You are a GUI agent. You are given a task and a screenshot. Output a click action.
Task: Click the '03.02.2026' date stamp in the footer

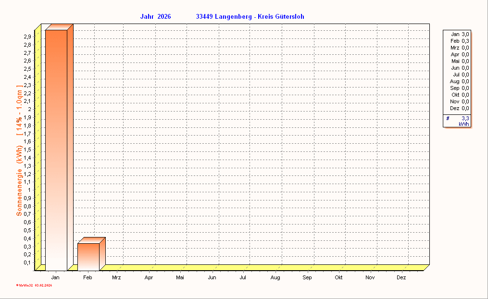coord(43,286)
